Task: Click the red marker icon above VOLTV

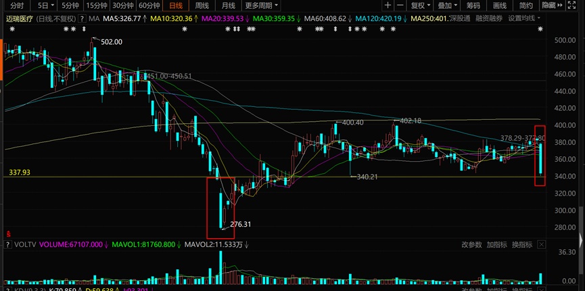Action: [7, 232]
